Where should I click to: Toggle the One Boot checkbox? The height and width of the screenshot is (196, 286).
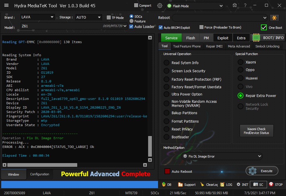[264, 27]
